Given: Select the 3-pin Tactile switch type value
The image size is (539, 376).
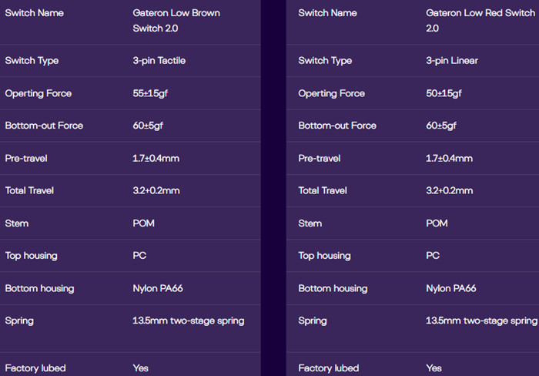Looking at the screenshot, I should (159, 61).
